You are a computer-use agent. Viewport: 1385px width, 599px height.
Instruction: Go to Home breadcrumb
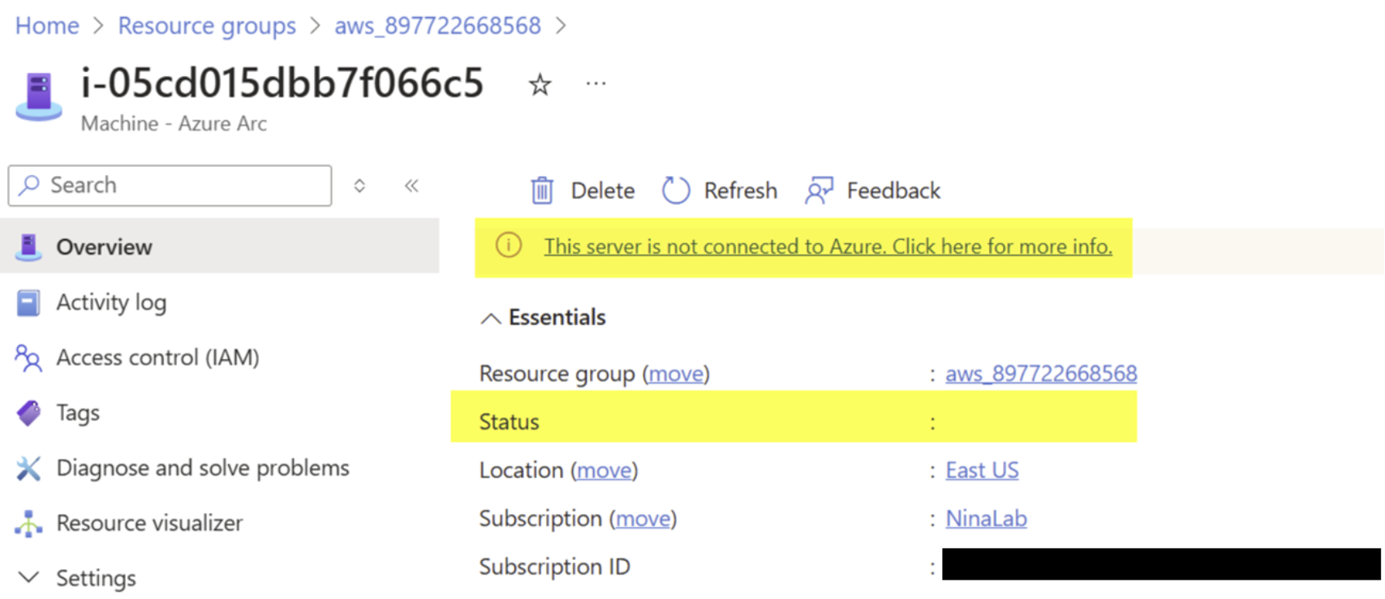pyautogui.click(x=47, y=26)
